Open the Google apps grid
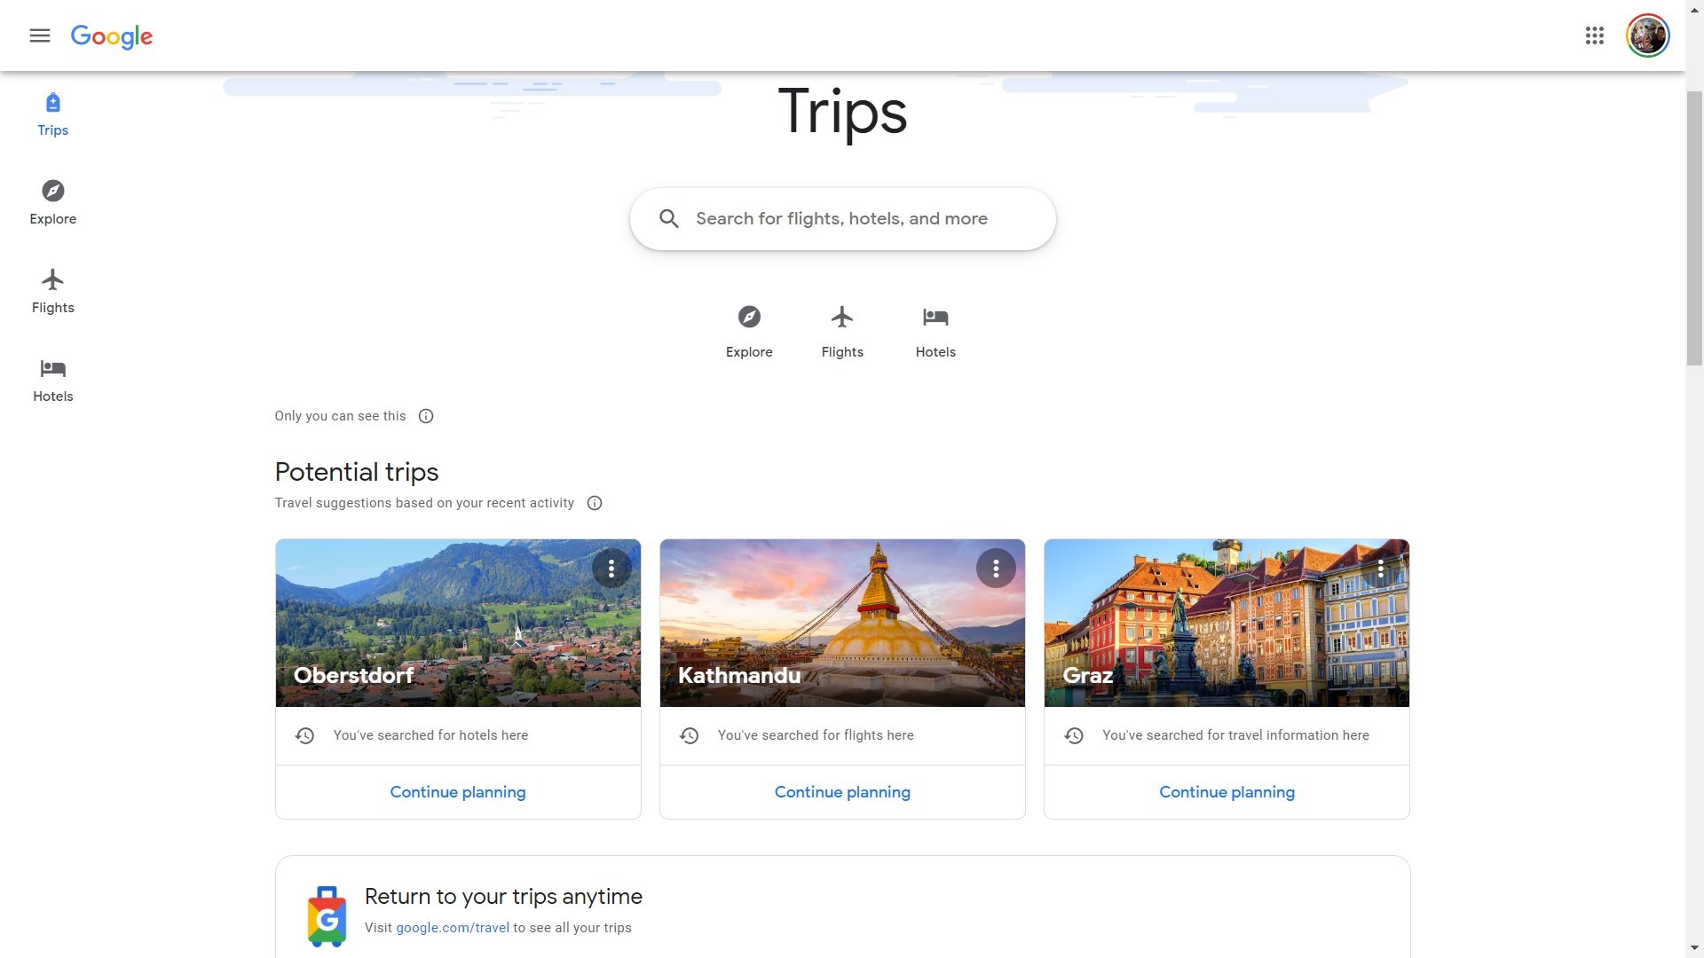The width and height of the screenshot is (1704, 958). (1594, 35)
